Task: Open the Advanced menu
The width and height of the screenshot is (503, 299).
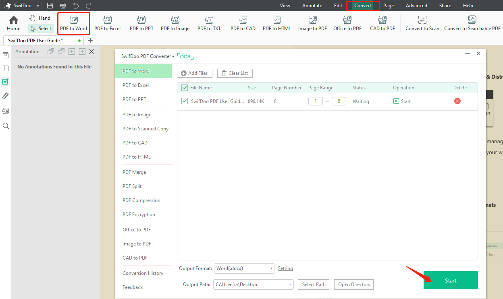Action: [416, 6]
